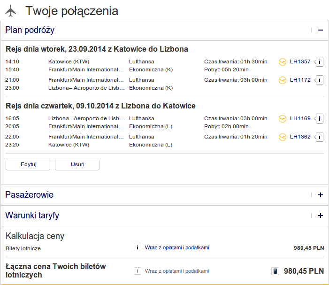Image resolution: width=329 pixels, height=285 pixels.
Task: Click Wraz z opłatami i podatkami blue link
Action: coord(177,247)
